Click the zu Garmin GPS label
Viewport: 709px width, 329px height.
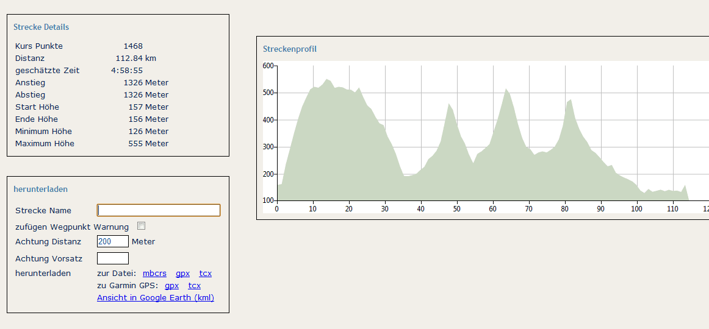pyautogui.click(x=128, y=286)
